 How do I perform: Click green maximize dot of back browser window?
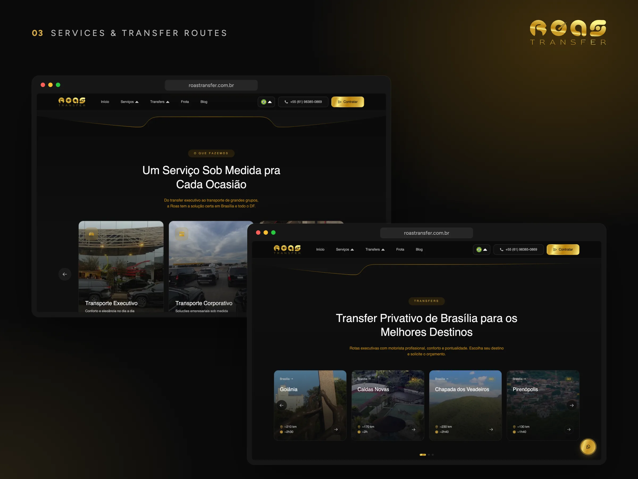tap(58, 85)
